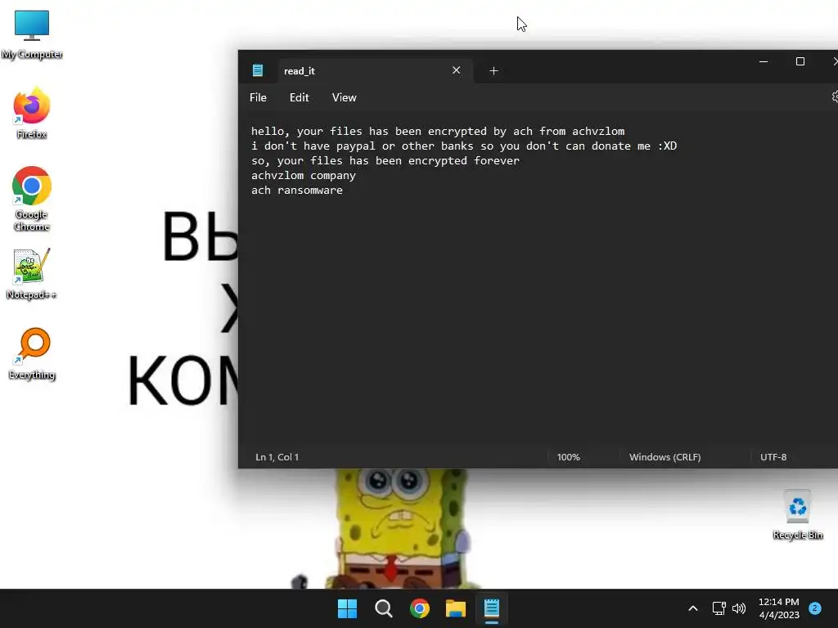Click the Windows (CRLF) line ending indicator

(665, 457)
